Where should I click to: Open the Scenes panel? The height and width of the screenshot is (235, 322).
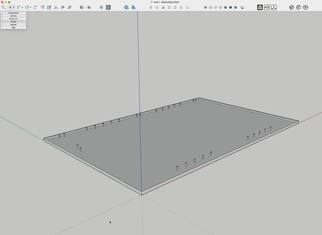[x=13, y=24]
